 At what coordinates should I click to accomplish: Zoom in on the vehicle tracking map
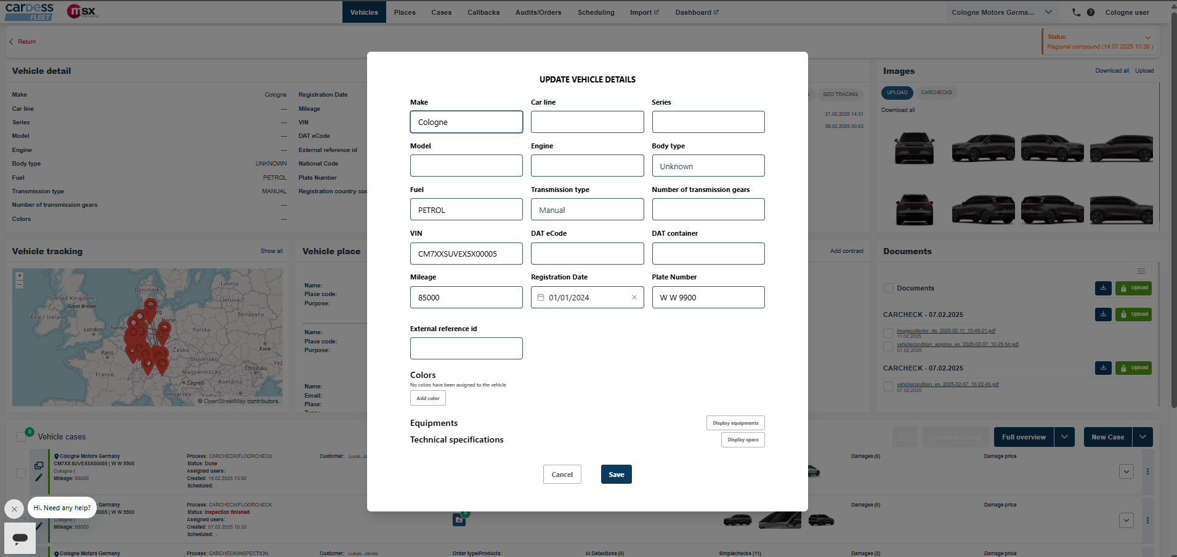pos(20,276)
